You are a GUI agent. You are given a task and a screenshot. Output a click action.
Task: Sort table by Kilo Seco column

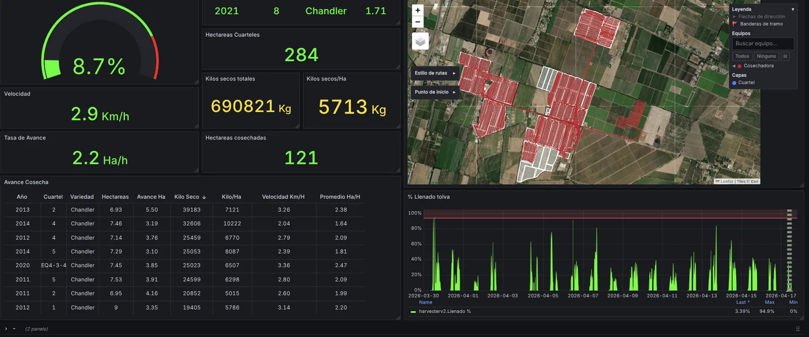point(190,197)
